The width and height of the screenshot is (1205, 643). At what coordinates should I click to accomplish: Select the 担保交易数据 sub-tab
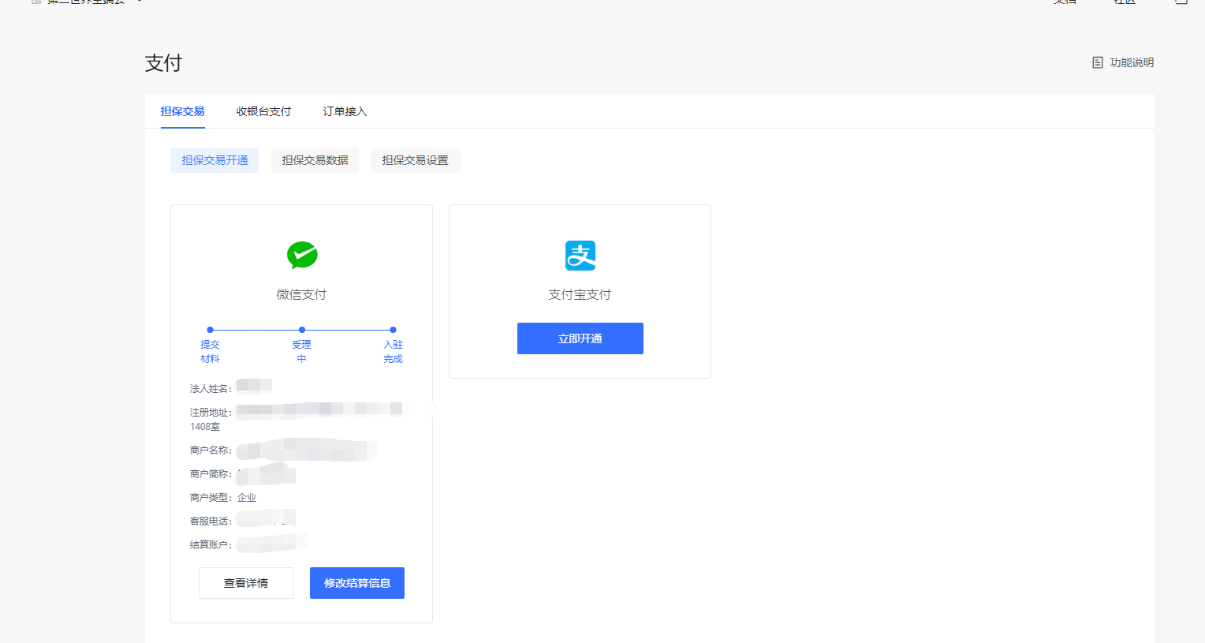(315, 160)
